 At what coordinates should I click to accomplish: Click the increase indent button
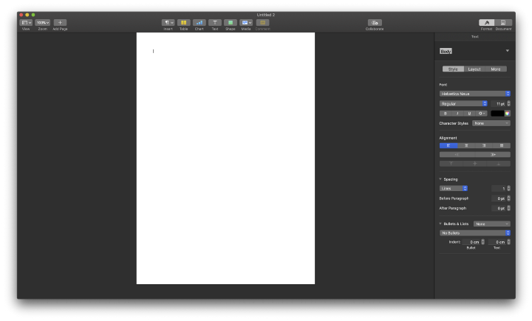(x=493, y=154)
